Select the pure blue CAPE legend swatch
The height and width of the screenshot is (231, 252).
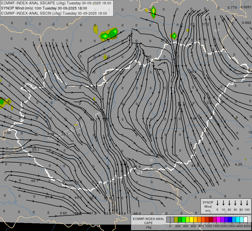(230, 220)
